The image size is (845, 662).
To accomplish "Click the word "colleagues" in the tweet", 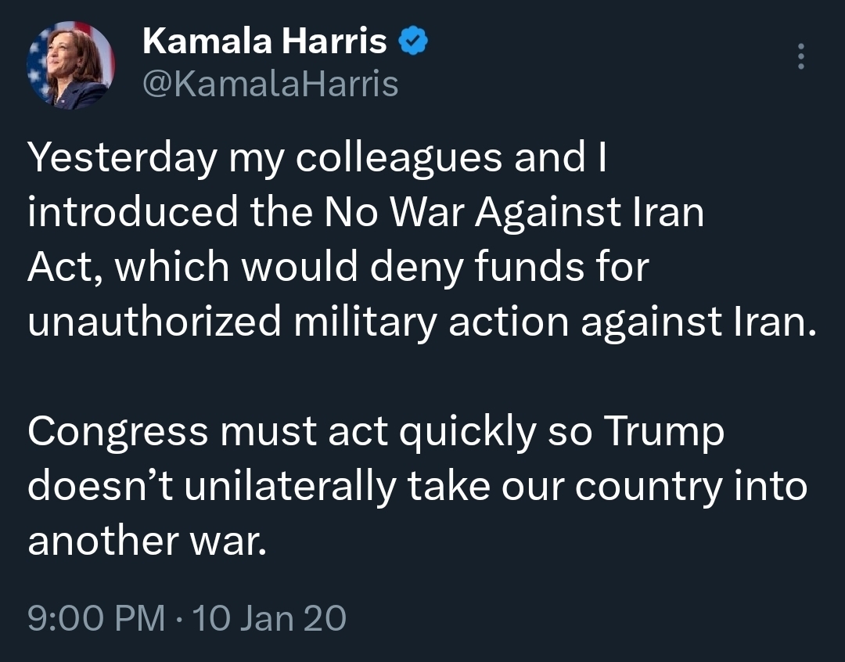I will pyautogui.click(x=402, y=159).
